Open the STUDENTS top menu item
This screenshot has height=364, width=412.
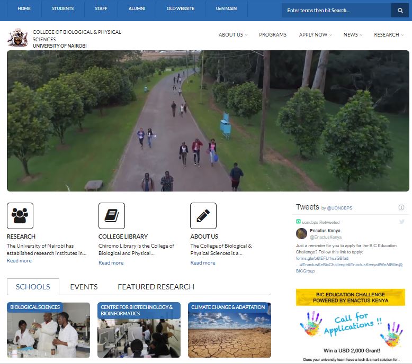pos(62,9)
